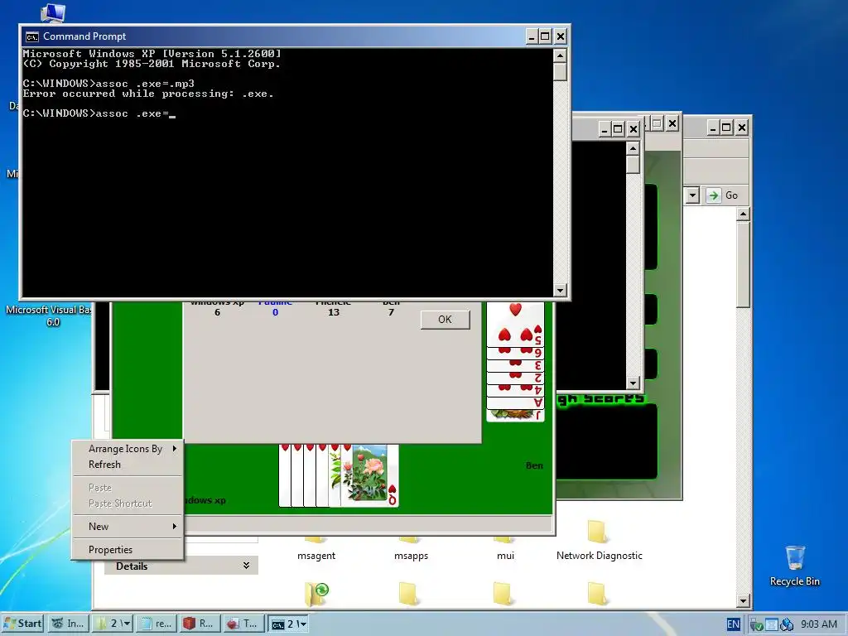Switch to the 'In...' raccoon taskbar button
This screenshot has width=848, height=636.
pos(68,624)
